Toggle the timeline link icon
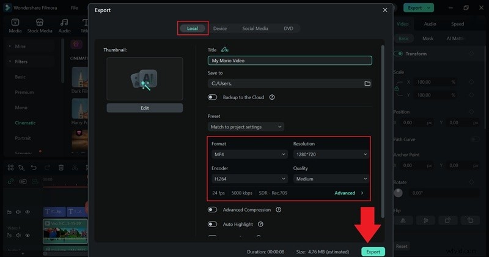Viewport: 489px width, 257px height. (x=10, y=182)
